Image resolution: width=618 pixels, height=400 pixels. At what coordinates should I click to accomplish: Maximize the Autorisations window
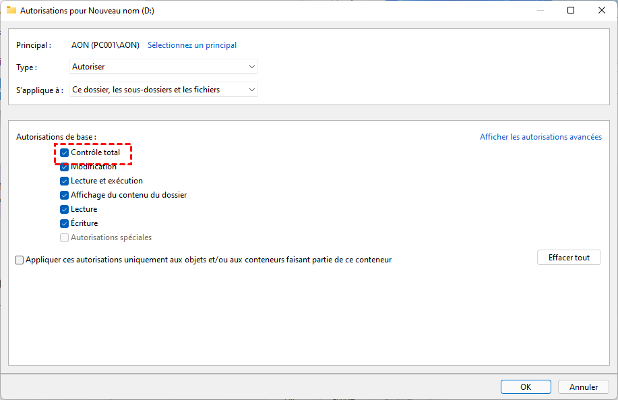point(571,10)
